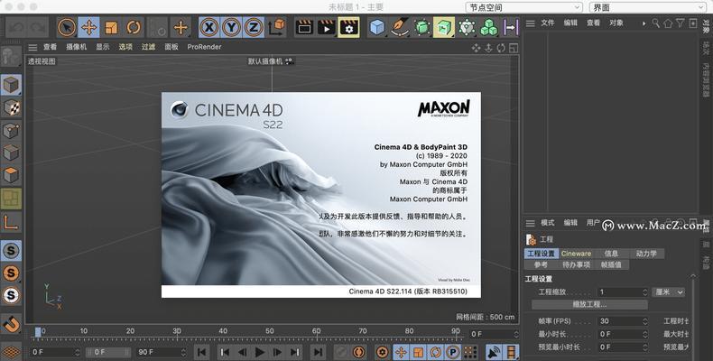Activate the Move tool in top toolbar
713x361 pixels.
(x=88, y=27)
